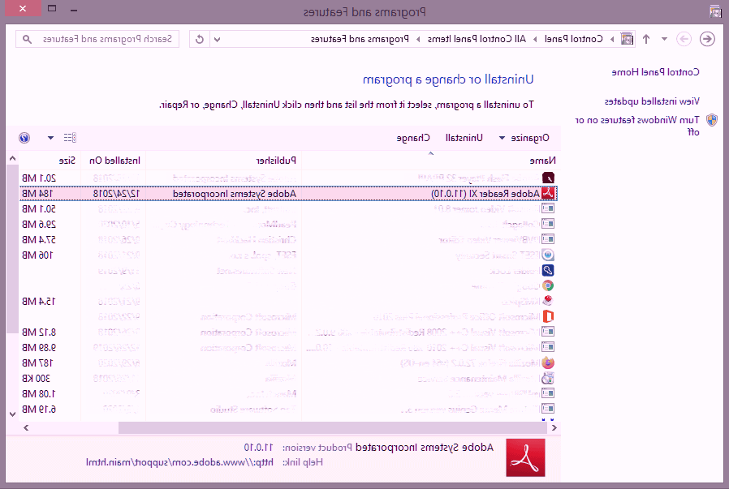Viewport: 729px width, 489px height.
Task: Expand the Organize dropdown menu
Action: [x=524, y=138]
